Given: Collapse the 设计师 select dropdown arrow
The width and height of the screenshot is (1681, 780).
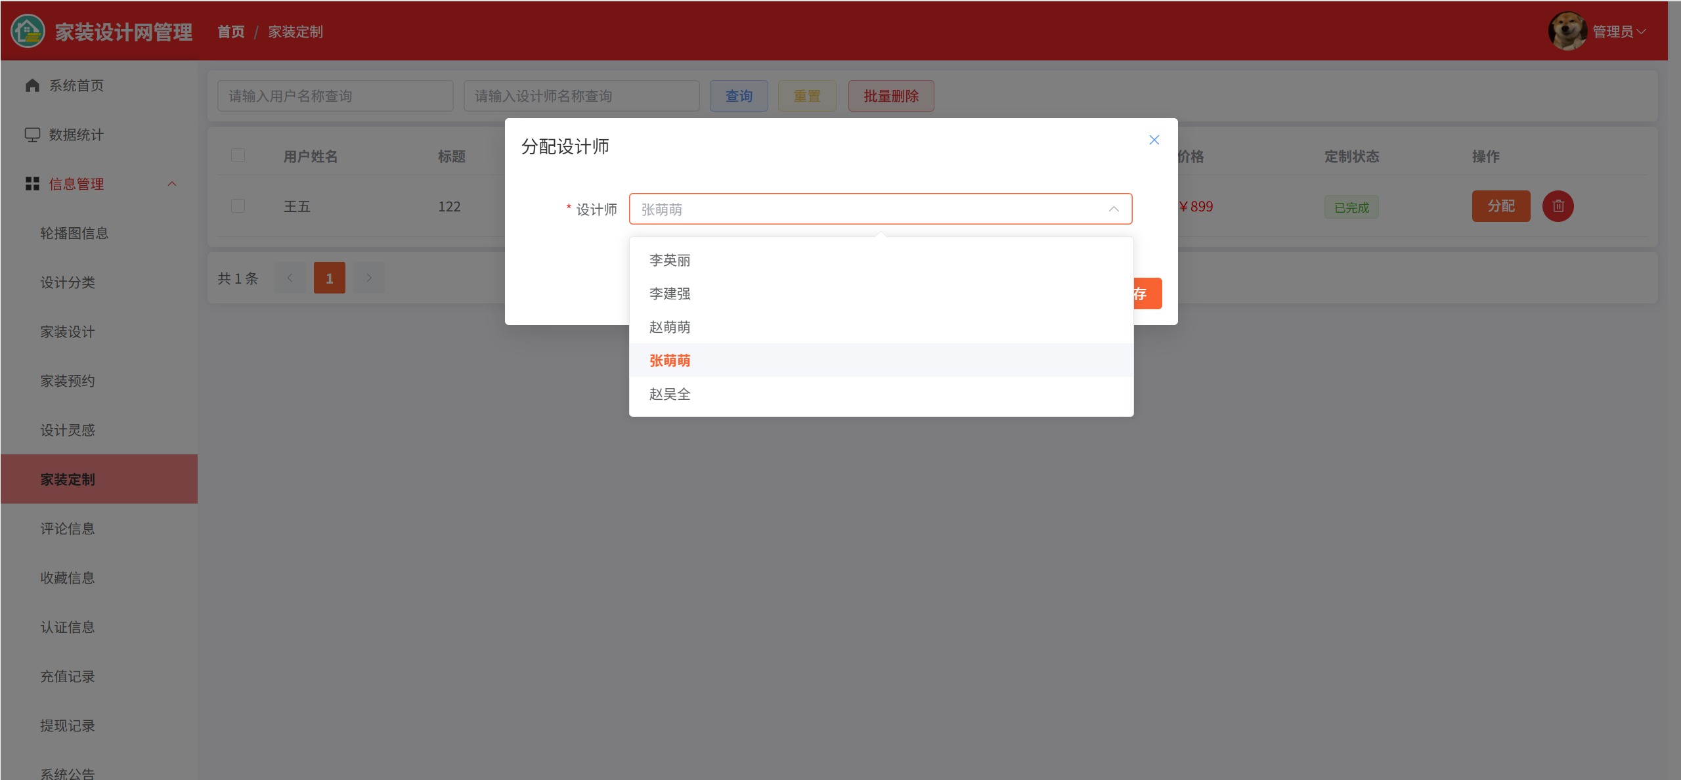Looking at the screenshot, I should (1114, 209).
